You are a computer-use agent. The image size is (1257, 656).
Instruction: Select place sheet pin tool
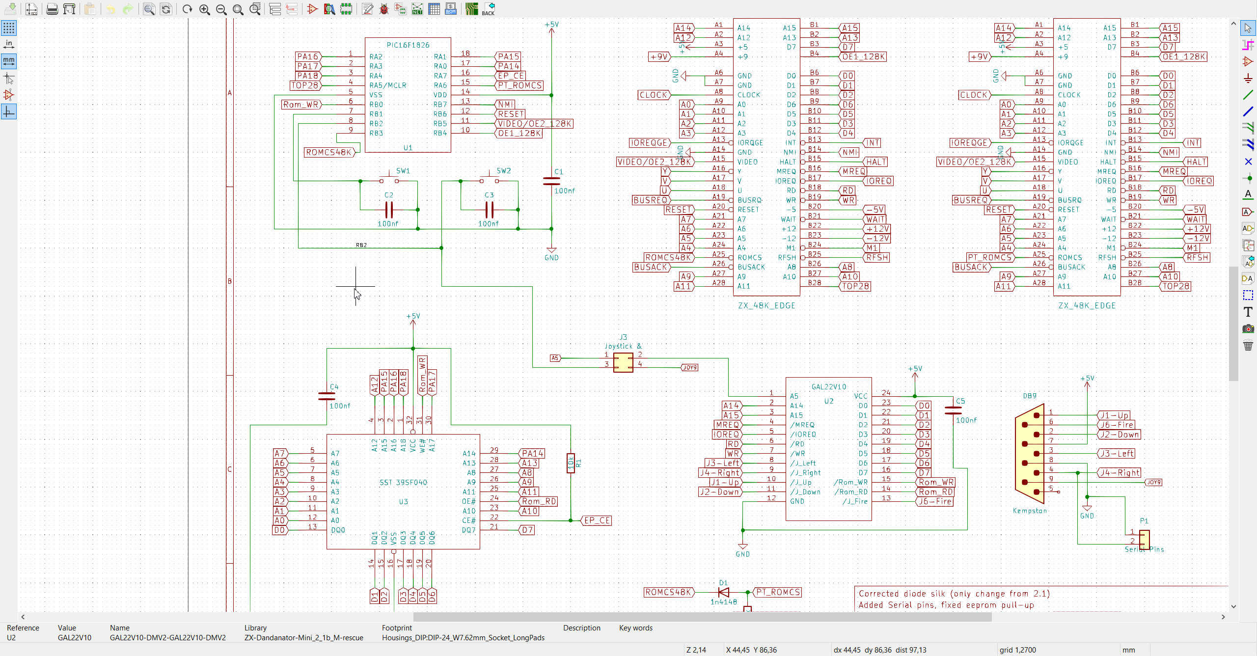click(x=1248, y=278)
